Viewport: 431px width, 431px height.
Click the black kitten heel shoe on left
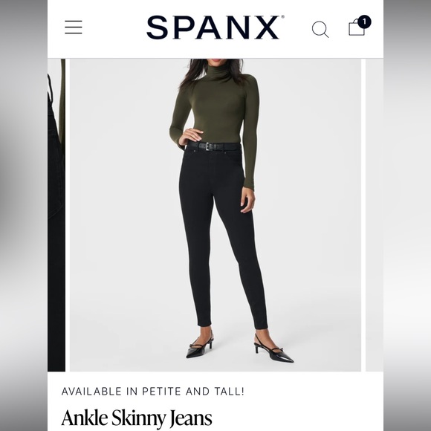pos(200,346)
